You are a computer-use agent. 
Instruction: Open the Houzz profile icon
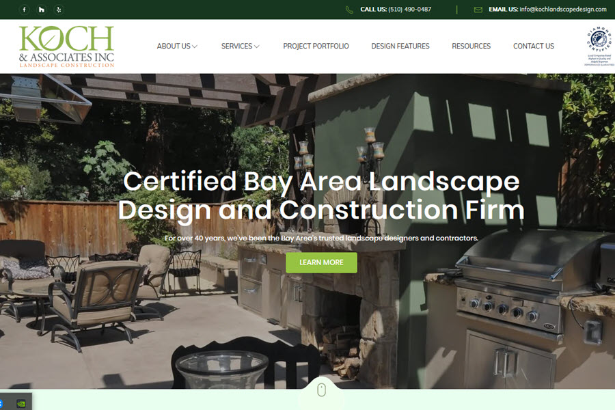pyautogui.click(x=42, y=10)
